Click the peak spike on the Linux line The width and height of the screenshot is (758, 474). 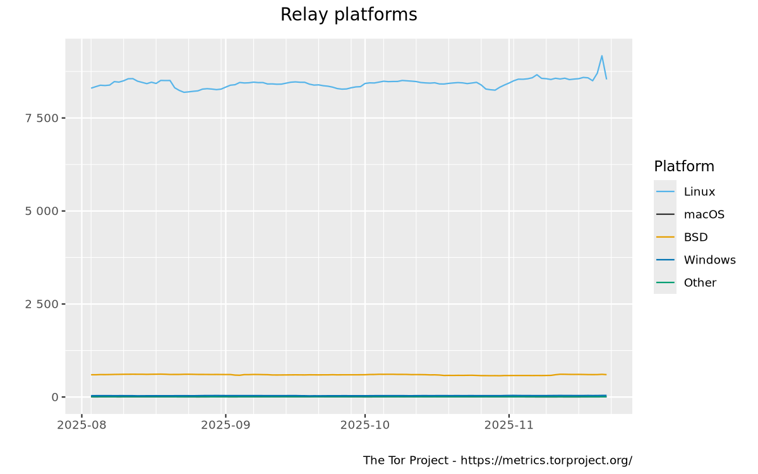point(601,56)
